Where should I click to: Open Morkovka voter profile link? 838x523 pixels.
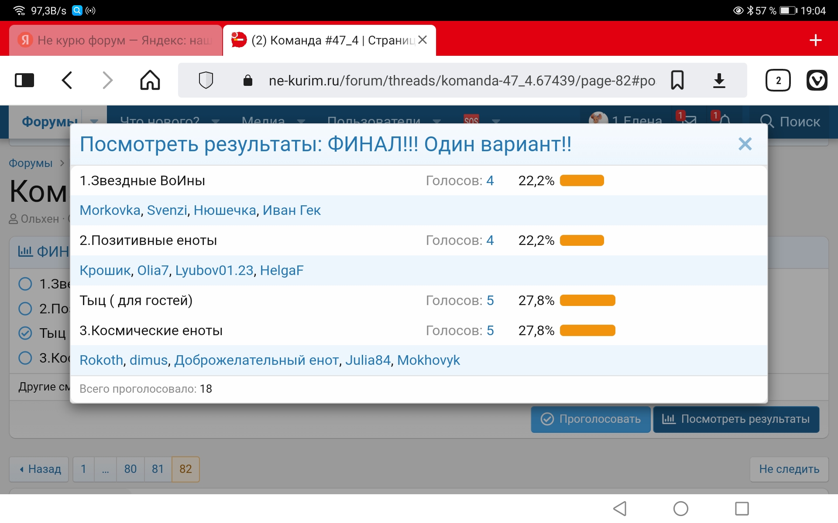(x=110, y=210)
